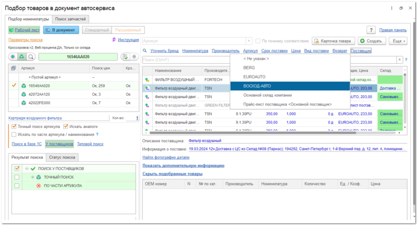Uncheck ПОИСК У ПОСТАВЩИКОВ row checkbox
The width and height of the screenshot is (418, 226).
(17, 169)
